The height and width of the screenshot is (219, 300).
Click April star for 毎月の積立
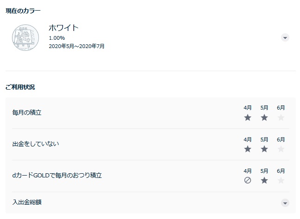248,118
